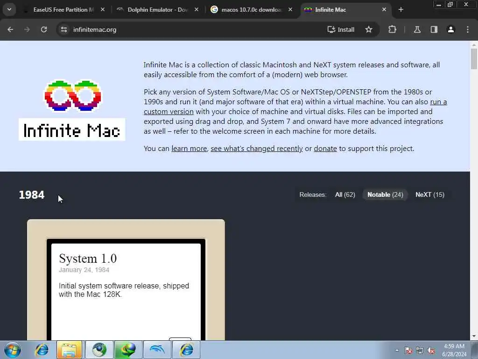
Task: Click the Infinite Mac rainbow infinity logo
Action: click(x=72, y=95)
